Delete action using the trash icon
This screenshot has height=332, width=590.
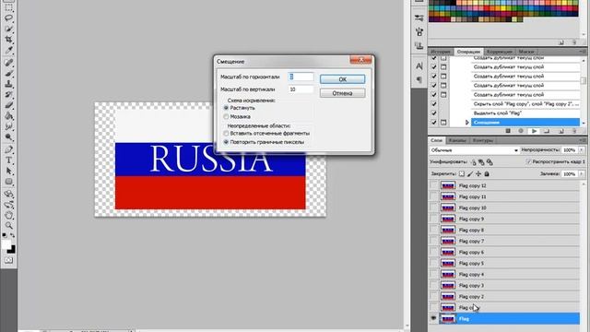coord(574,131)
